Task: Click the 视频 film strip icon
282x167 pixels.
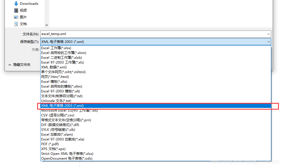Action: (16, 10)
